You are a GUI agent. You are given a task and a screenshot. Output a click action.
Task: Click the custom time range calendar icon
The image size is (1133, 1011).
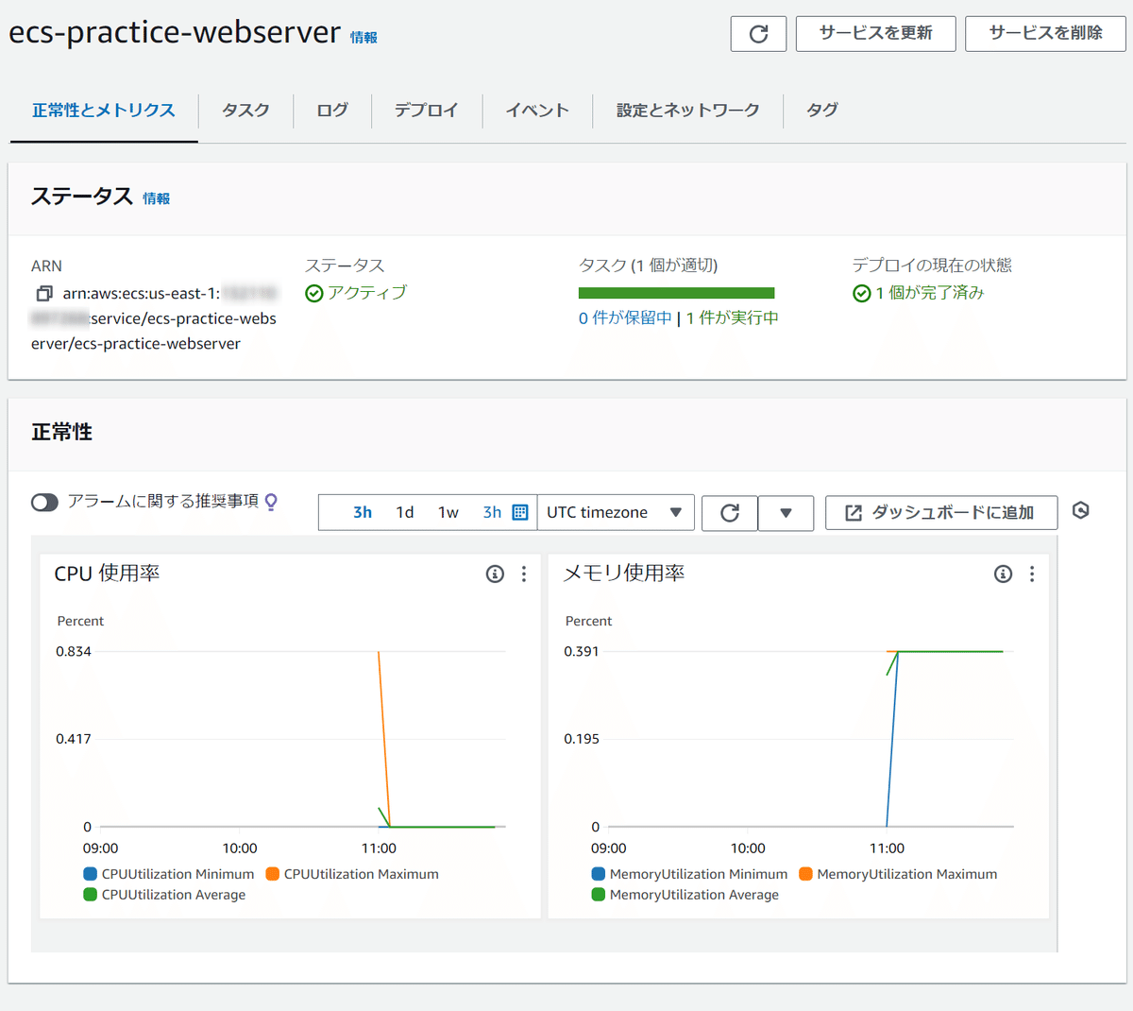coord(519,512)
